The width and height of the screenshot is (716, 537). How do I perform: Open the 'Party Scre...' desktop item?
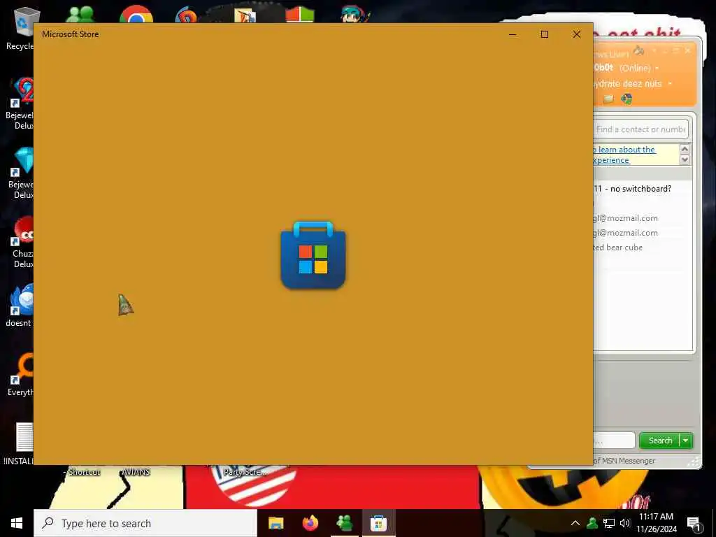245,472
